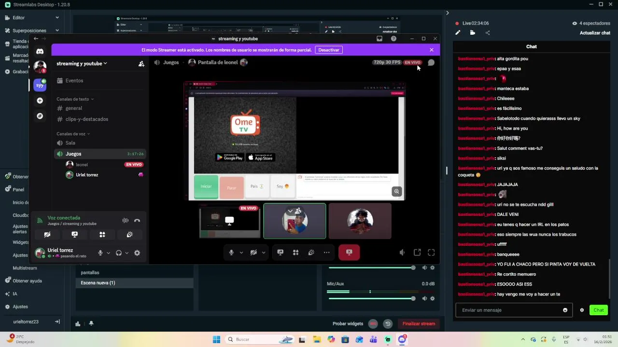Open Discord help question mark icon
618x347 pixels.
pos(393,39)
